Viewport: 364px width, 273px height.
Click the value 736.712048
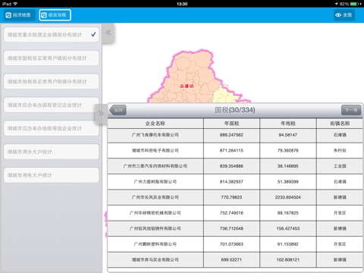click(x=231, y=228)
